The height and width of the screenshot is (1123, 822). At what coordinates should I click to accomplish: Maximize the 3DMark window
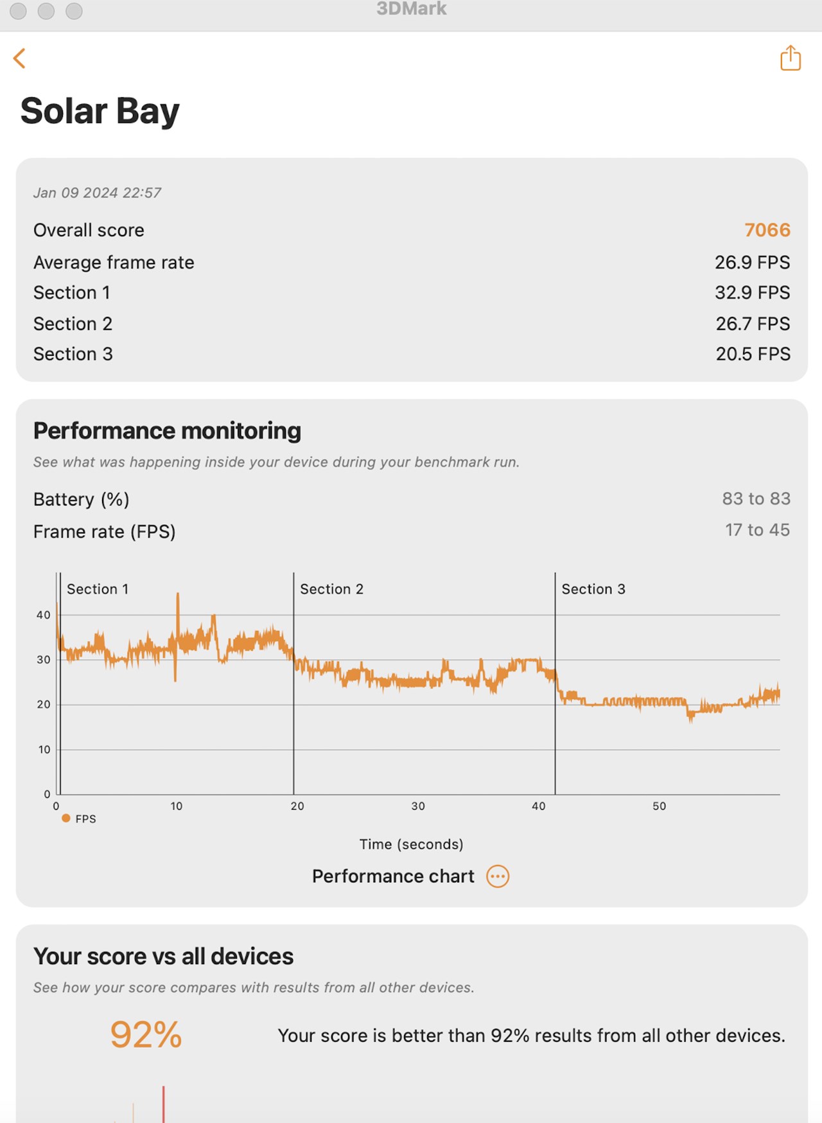coord(74,11)
